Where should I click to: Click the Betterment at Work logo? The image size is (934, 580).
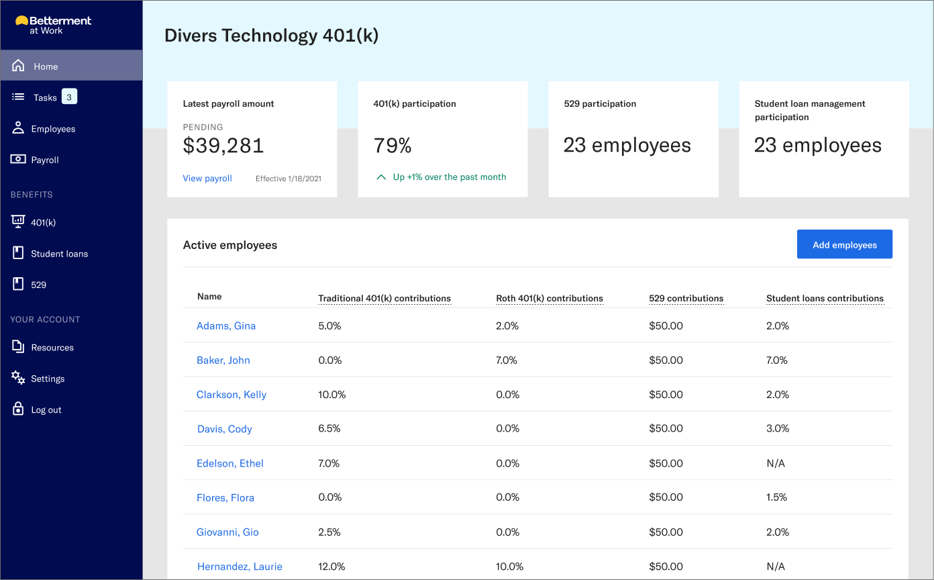[x=53, y=25]
